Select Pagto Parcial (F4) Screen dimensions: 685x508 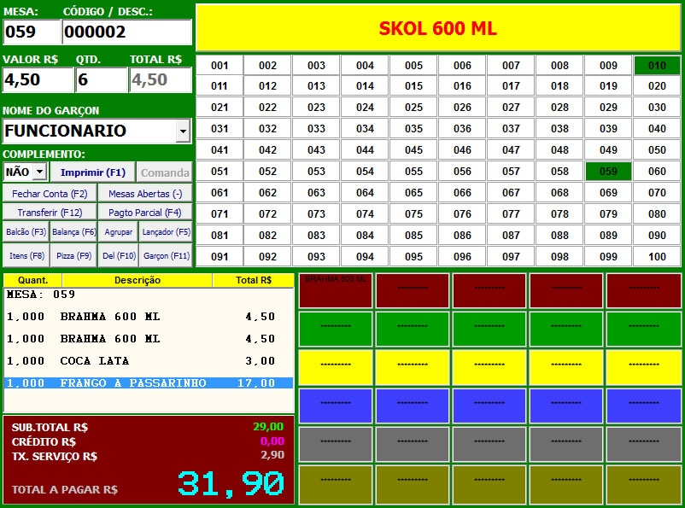tap(144, 213)
